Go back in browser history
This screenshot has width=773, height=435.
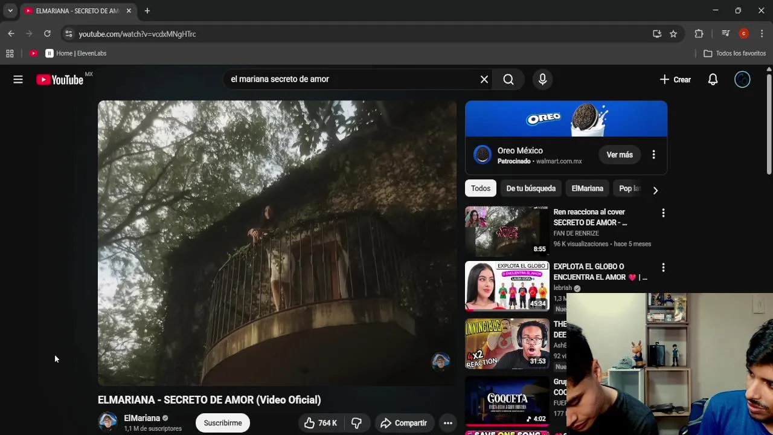point(11,34)
